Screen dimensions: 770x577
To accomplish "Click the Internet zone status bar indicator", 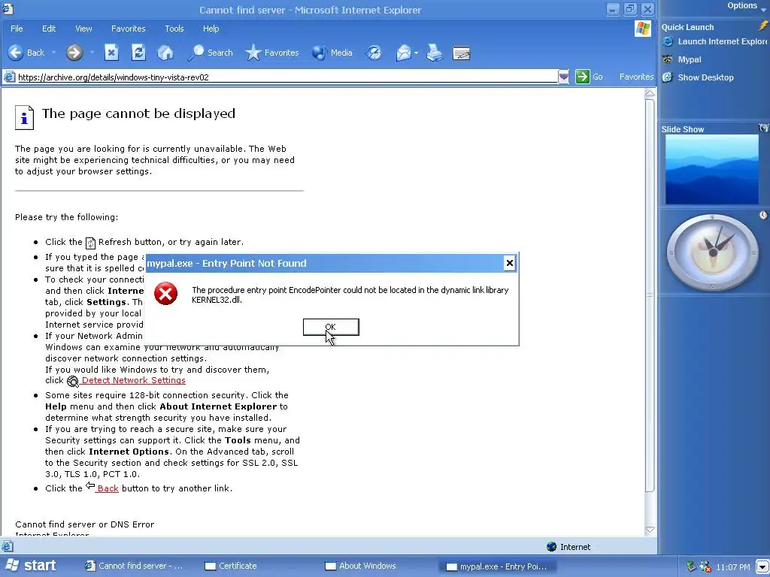I will (568, 547).
